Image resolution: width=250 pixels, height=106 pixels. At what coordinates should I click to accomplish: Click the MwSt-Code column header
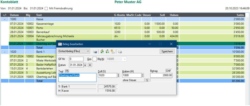pyautogui.click(x=134, y=15)
